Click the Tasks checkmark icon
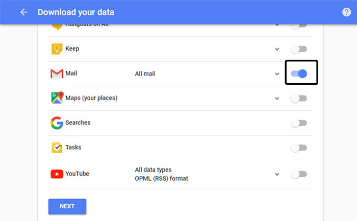 pos(57,148)
